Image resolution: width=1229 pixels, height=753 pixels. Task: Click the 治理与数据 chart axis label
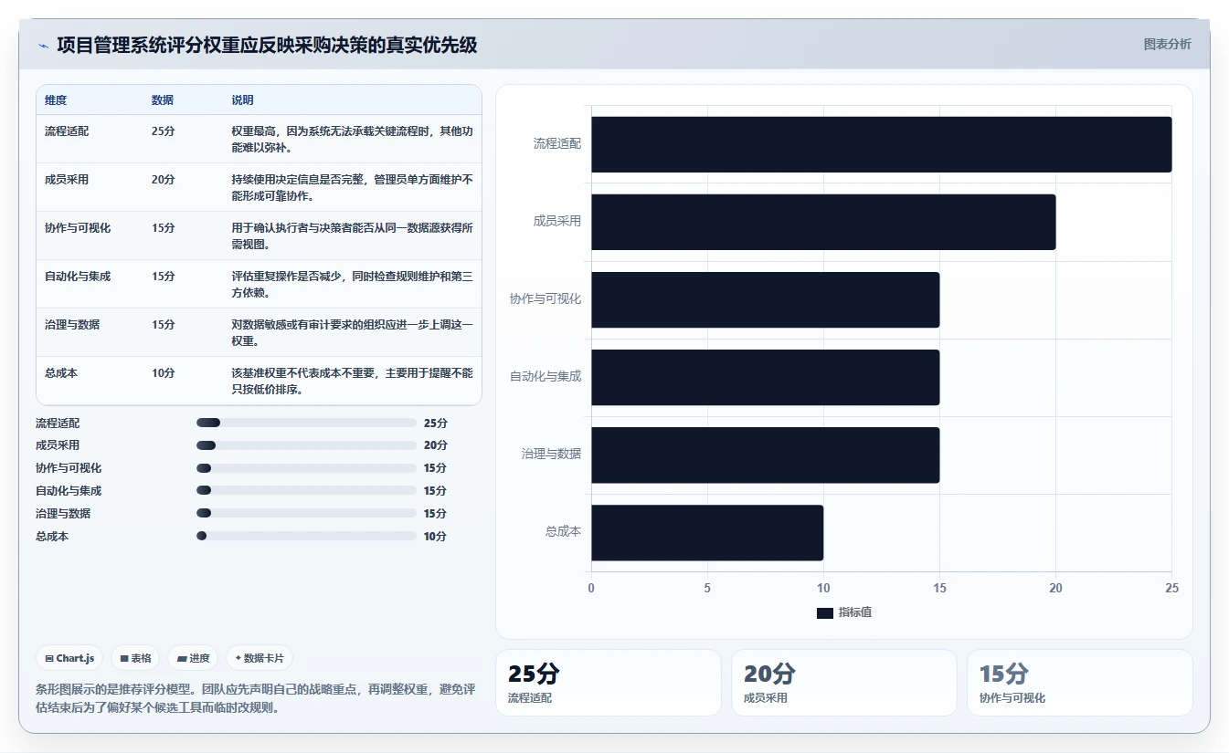(551, 455)
